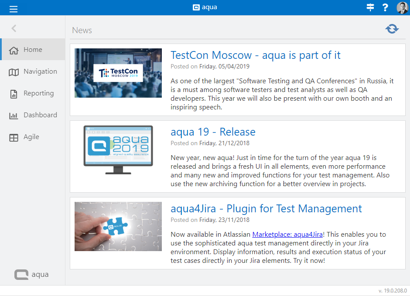This screenshot has width=410, height=296.
Task: Click the Home house icon in sidebar
Action: coord(14,50)
